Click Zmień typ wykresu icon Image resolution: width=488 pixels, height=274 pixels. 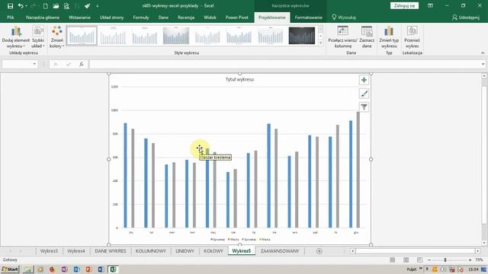coord(389,37)
